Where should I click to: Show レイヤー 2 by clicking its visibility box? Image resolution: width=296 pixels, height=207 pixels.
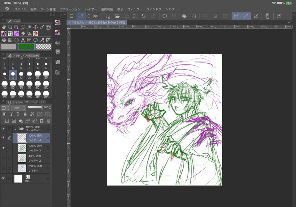coord(4,158)
